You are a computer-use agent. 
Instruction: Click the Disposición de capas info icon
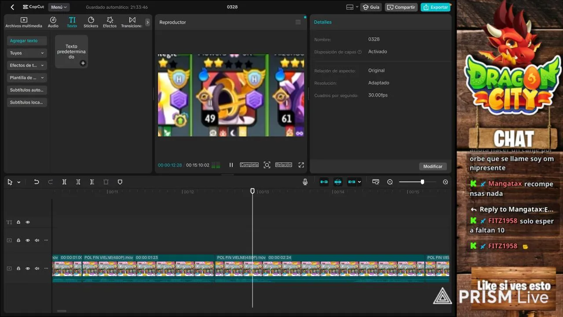pos(360,52)
